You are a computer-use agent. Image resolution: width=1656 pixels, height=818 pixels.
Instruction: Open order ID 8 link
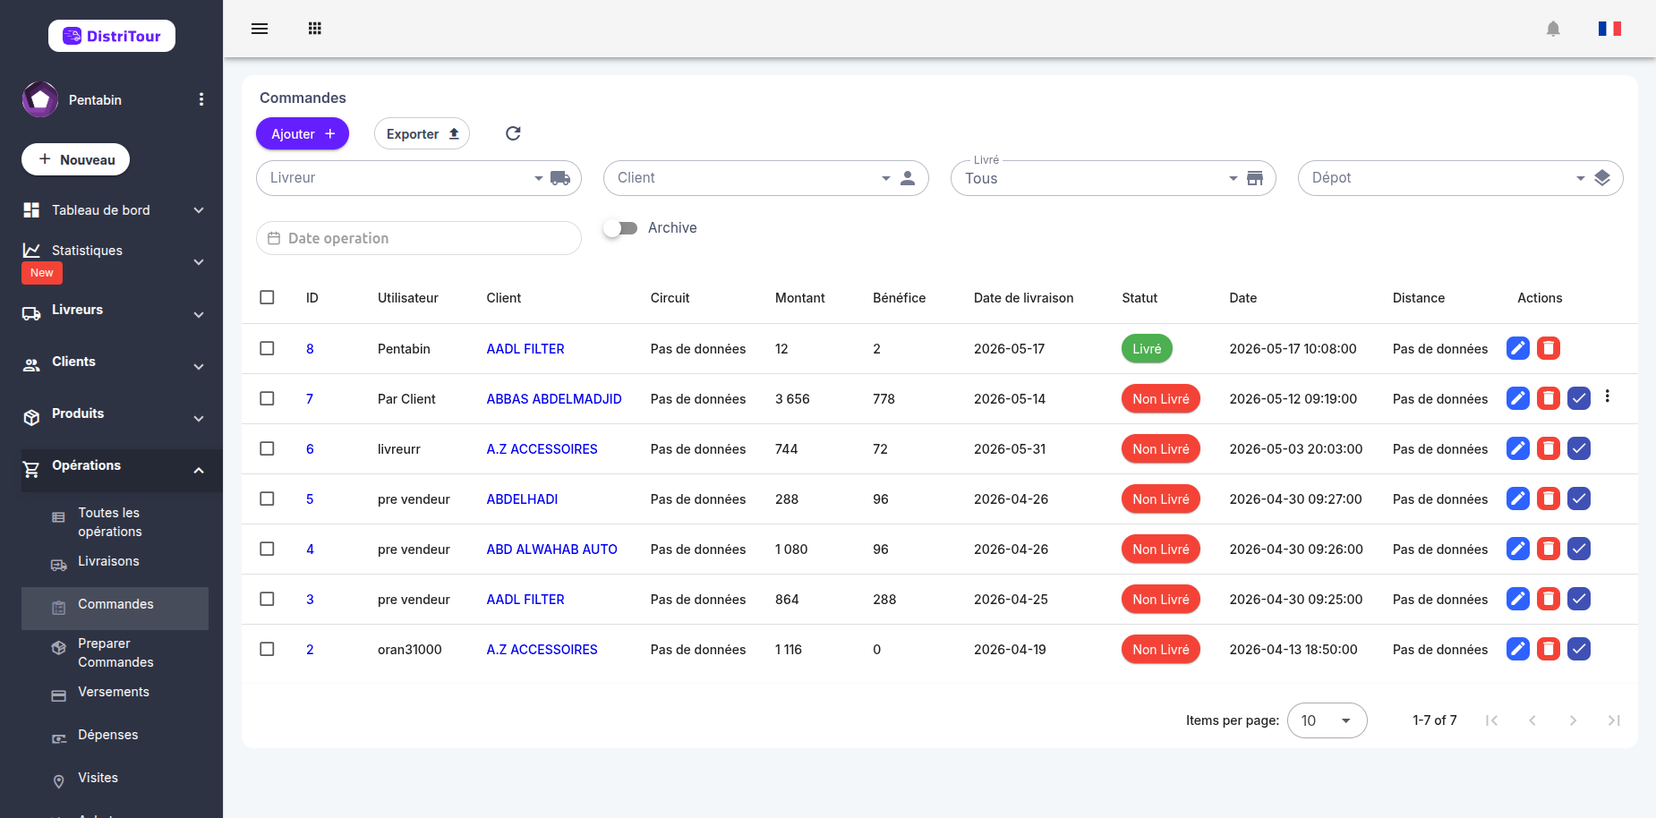(310, 349)
